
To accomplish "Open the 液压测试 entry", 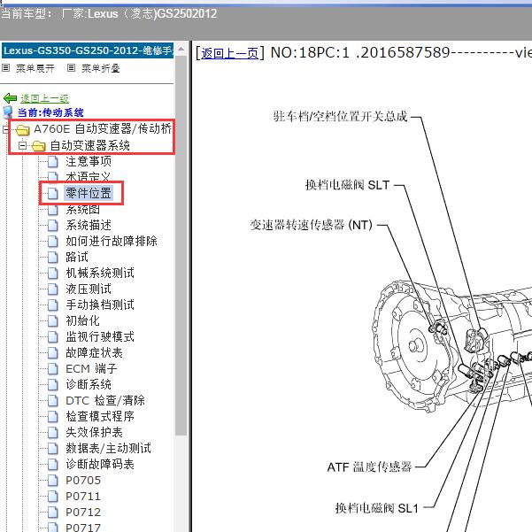I will [x=89, y=289].
